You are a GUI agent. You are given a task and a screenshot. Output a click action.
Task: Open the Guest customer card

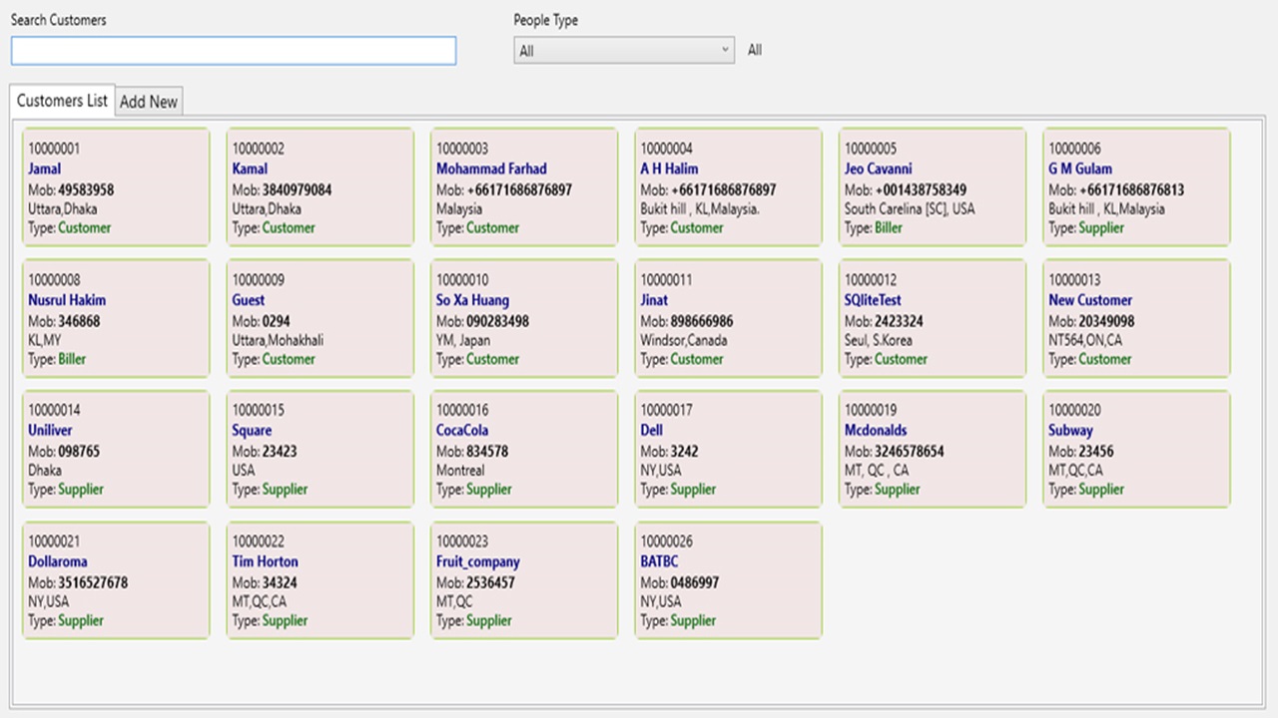[319, 317]
